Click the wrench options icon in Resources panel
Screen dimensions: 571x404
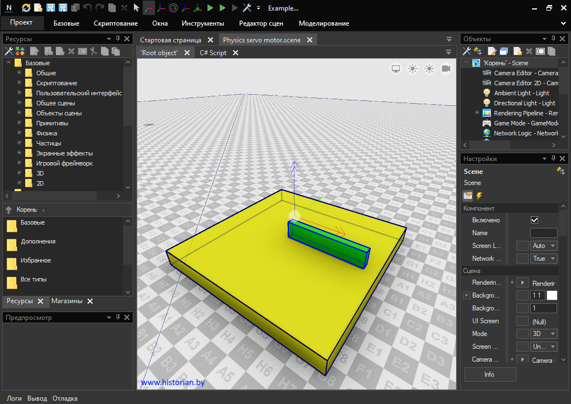pos(9,51)
